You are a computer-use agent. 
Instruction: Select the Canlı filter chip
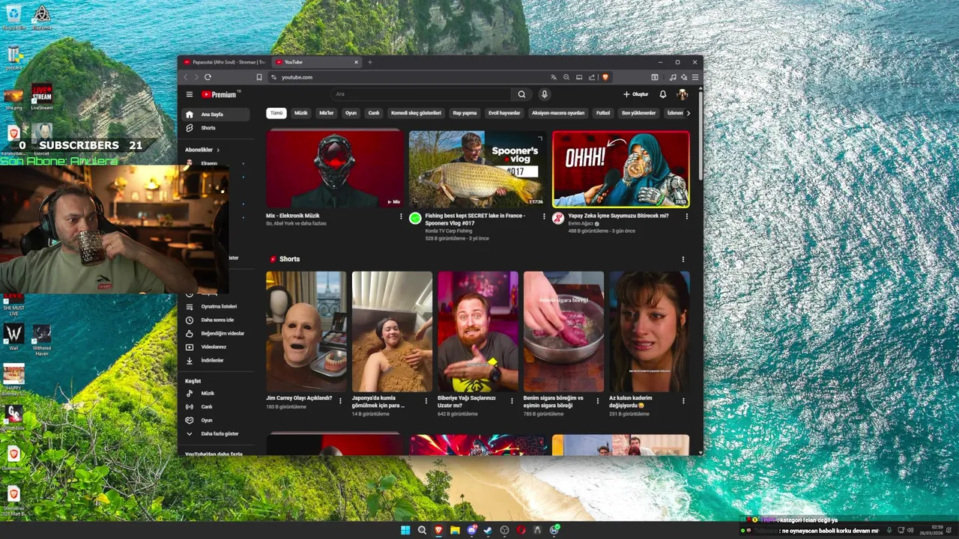click(374, 113)
